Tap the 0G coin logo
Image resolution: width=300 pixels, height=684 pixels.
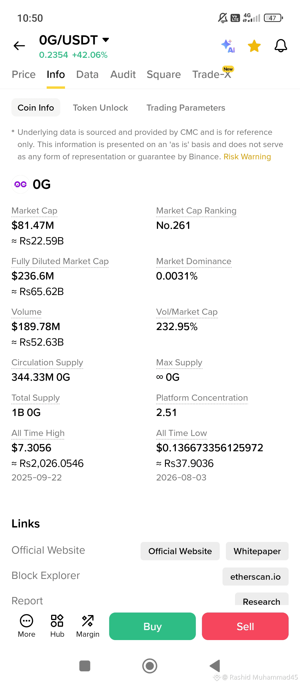(21, 184)
